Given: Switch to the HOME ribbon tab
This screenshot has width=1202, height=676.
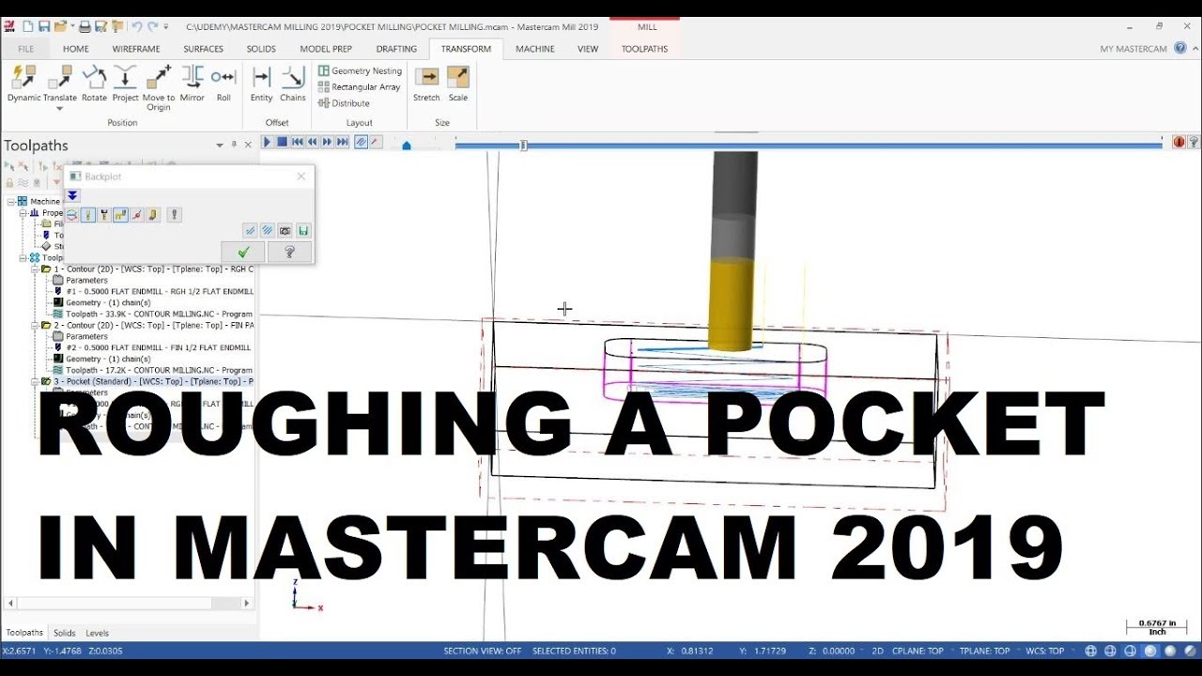Looking at the screenshot, I should [x=76, y=49].
